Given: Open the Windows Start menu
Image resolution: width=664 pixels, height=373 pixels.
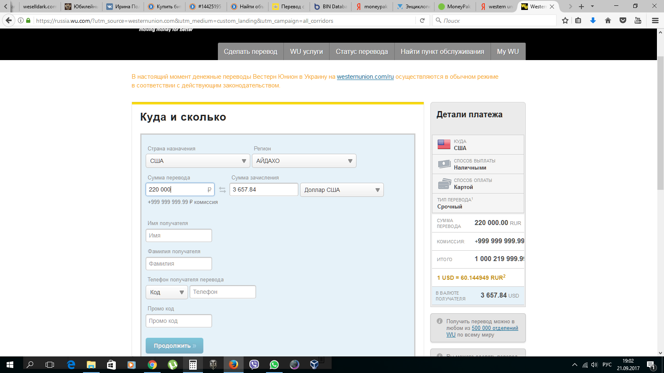Looking at the screenshot, I should 10,365.
